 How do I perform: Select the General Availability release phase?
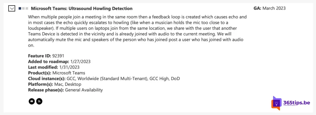click(84, 90)
